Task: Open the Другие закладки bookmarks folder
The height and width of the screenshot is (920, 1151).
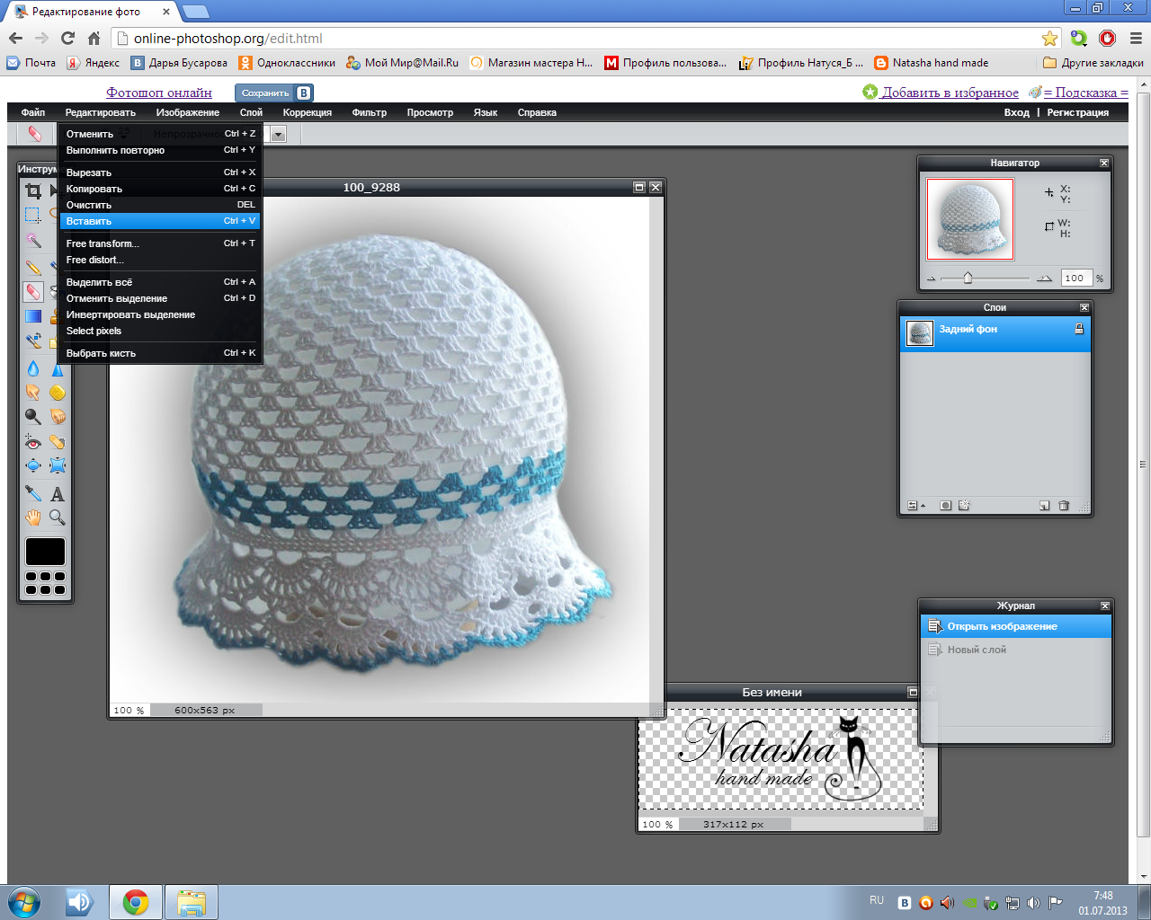Action: (1093, 63)
